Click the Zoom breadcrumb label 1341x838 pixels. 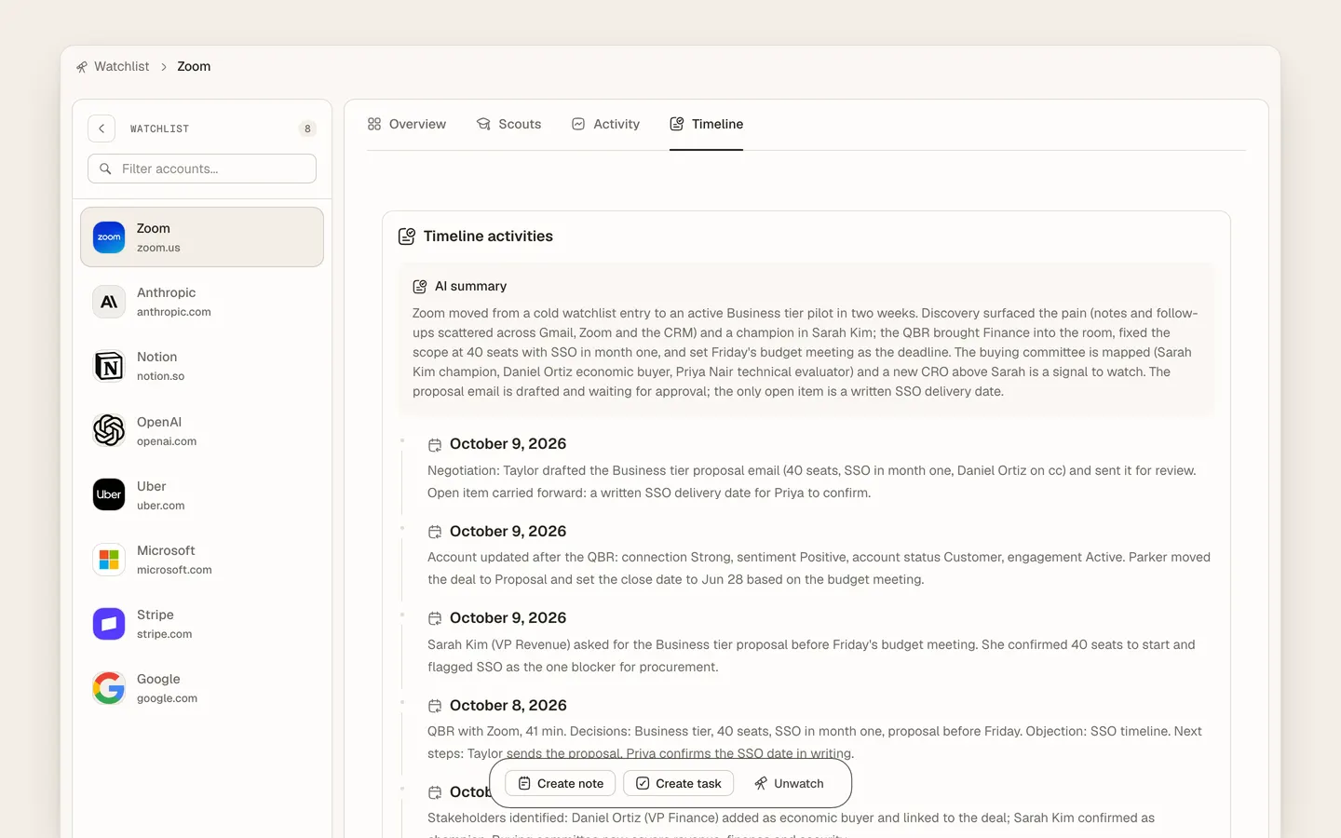(194, 66)
